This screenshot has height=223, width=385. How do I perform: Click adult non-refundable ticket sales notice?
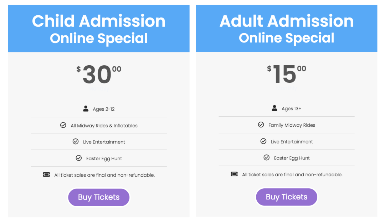pos(292,174)
